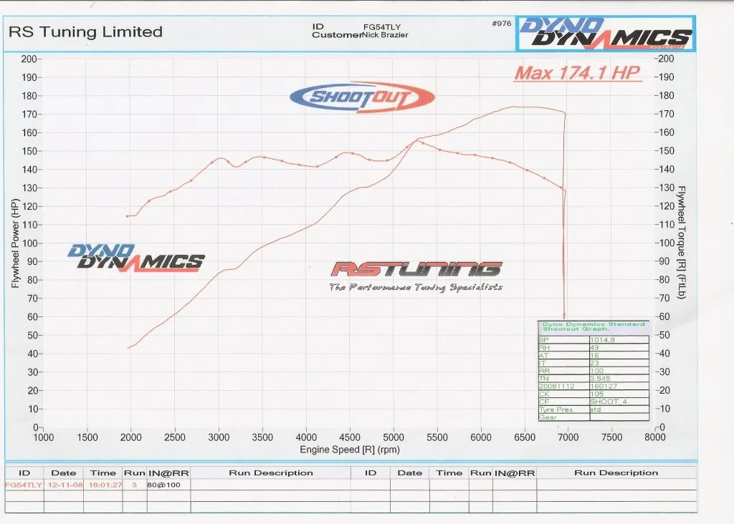734x524 pixels.
Task: Click the 'Flywheel Power (HP)' axis label
Action: click(16, 243)
